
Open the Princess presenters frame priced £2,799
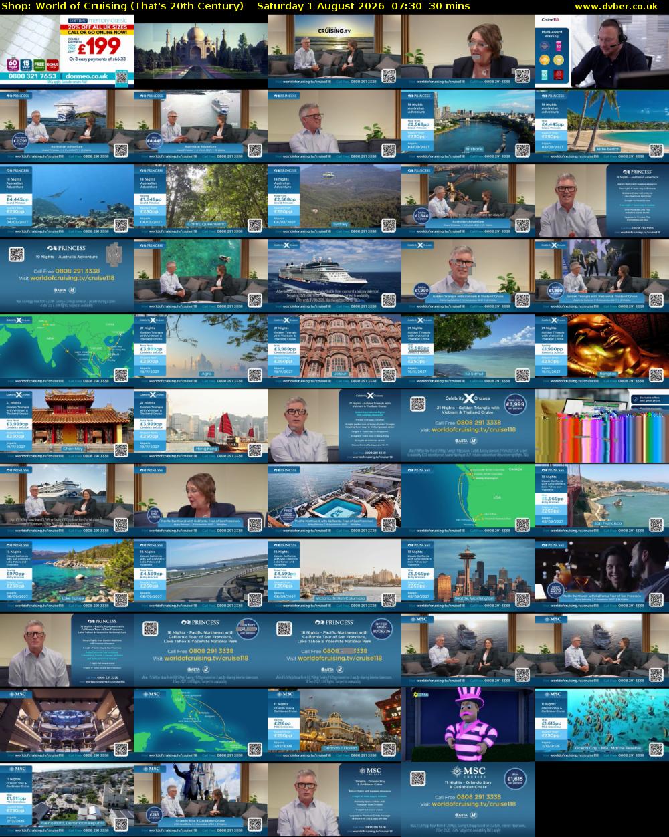coord(67,125)
